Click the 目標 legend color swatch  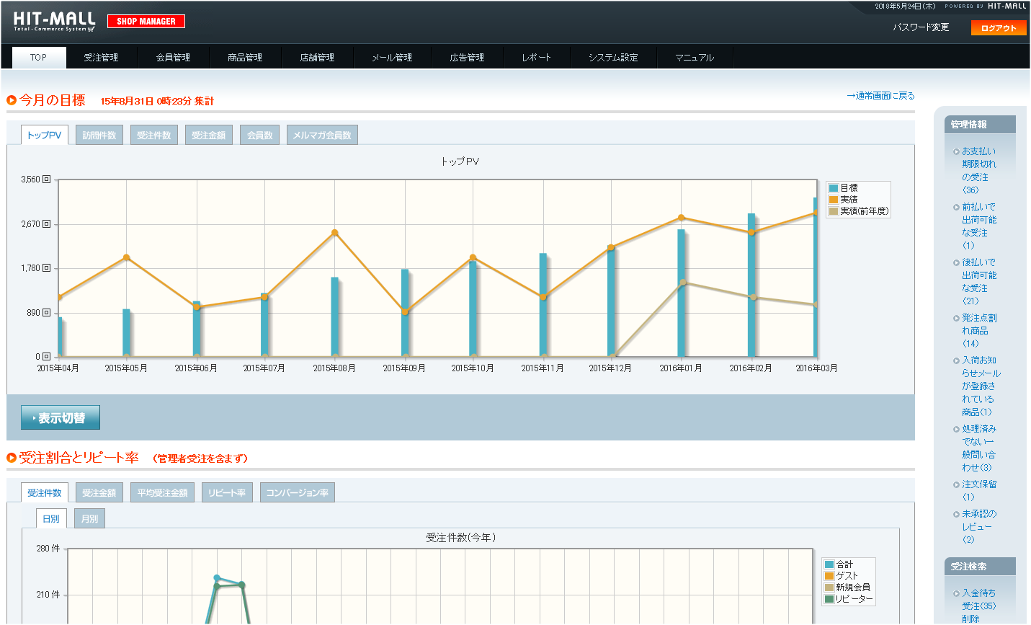834,188
